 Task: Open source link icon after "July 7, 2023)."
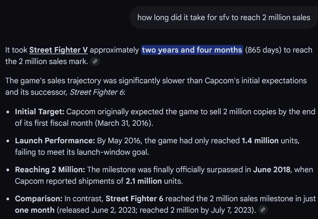pyautogui.click(x=263, y=210)
